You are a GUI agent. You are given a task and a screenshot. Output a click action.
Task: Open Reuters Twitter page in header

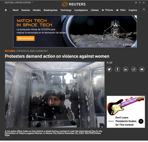(x=136, y=3)
